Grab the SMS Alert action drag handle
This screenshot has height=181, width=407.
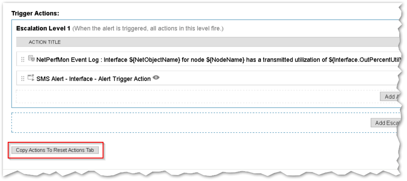click(x=23, y=79)
